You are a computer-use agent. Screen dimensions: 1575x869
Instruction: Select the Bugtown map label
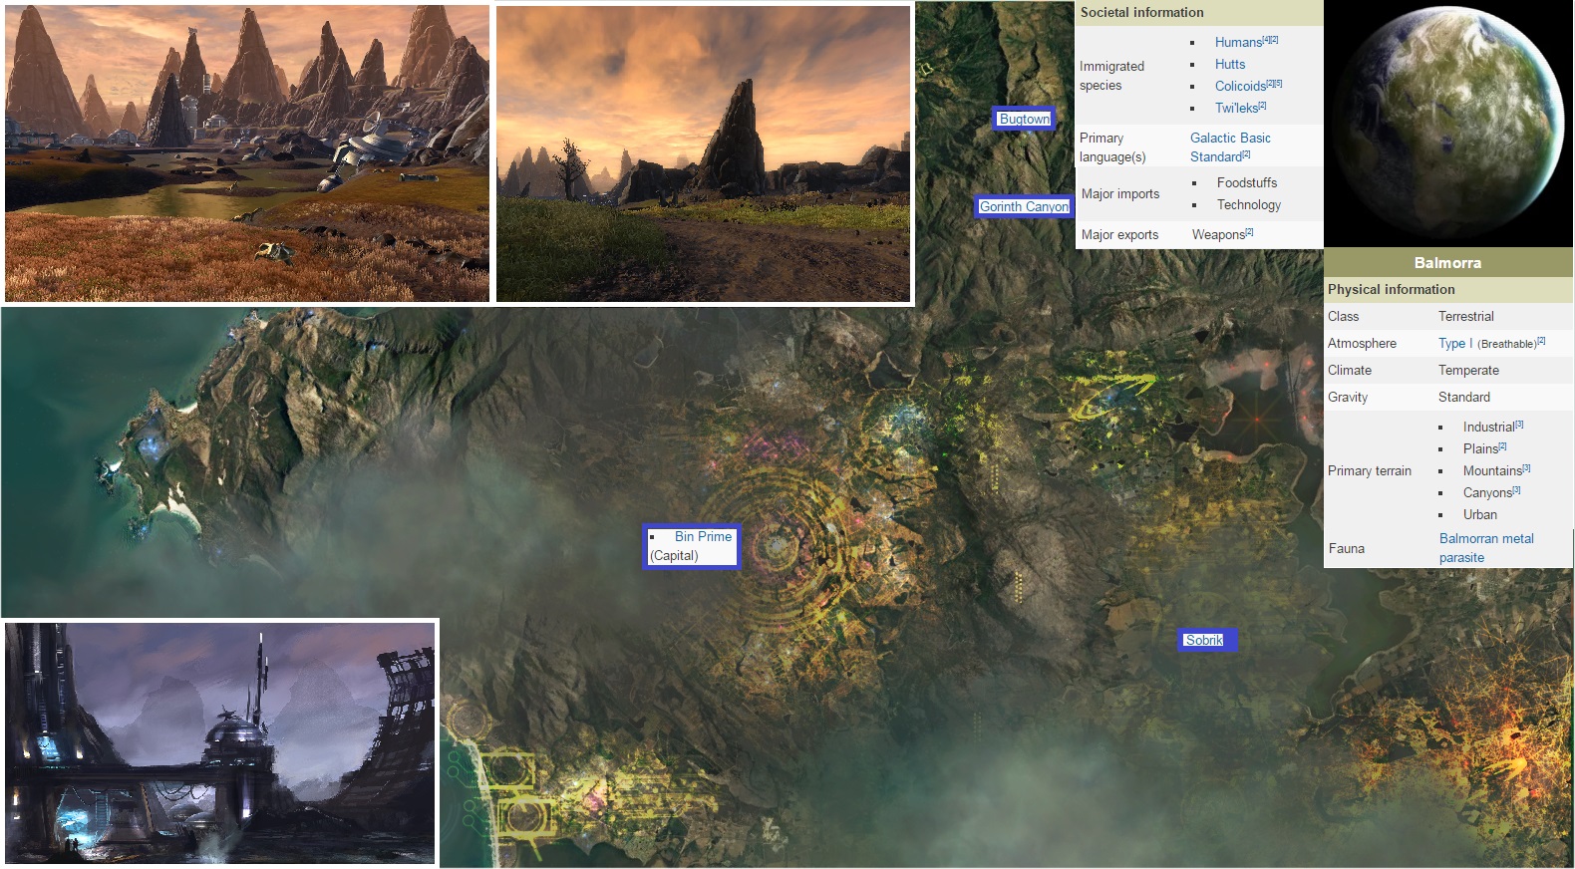1024,119
